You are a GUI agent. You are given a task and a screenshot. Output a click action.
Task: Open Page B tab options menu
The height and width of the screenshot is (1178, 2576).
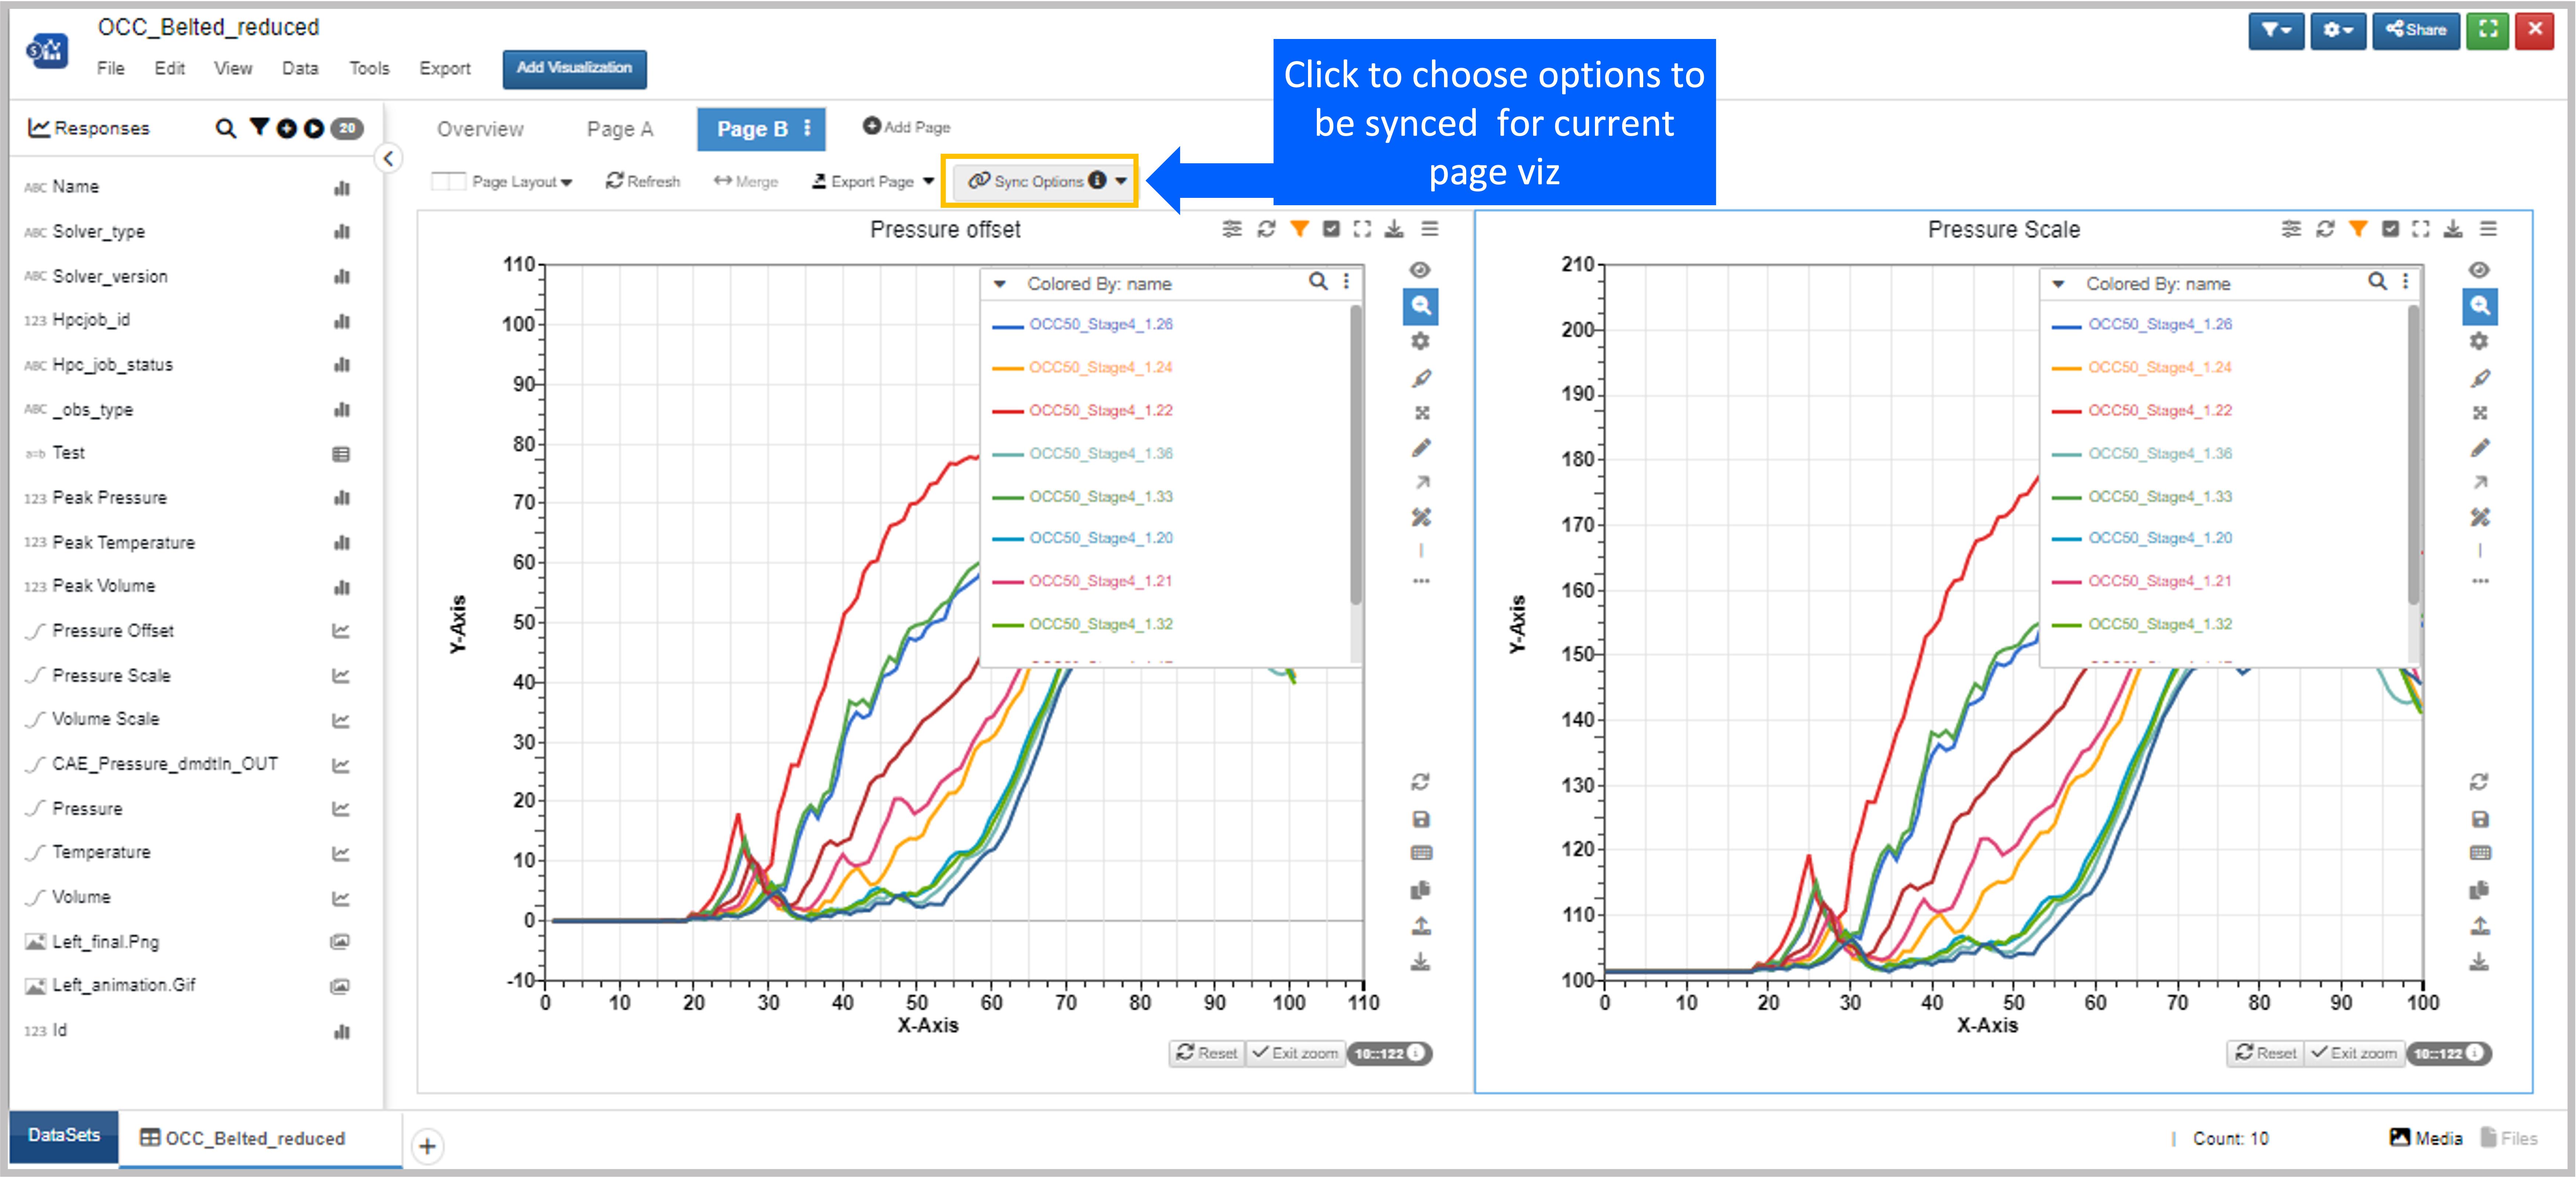pyautogui.click(x=807, y=128)
